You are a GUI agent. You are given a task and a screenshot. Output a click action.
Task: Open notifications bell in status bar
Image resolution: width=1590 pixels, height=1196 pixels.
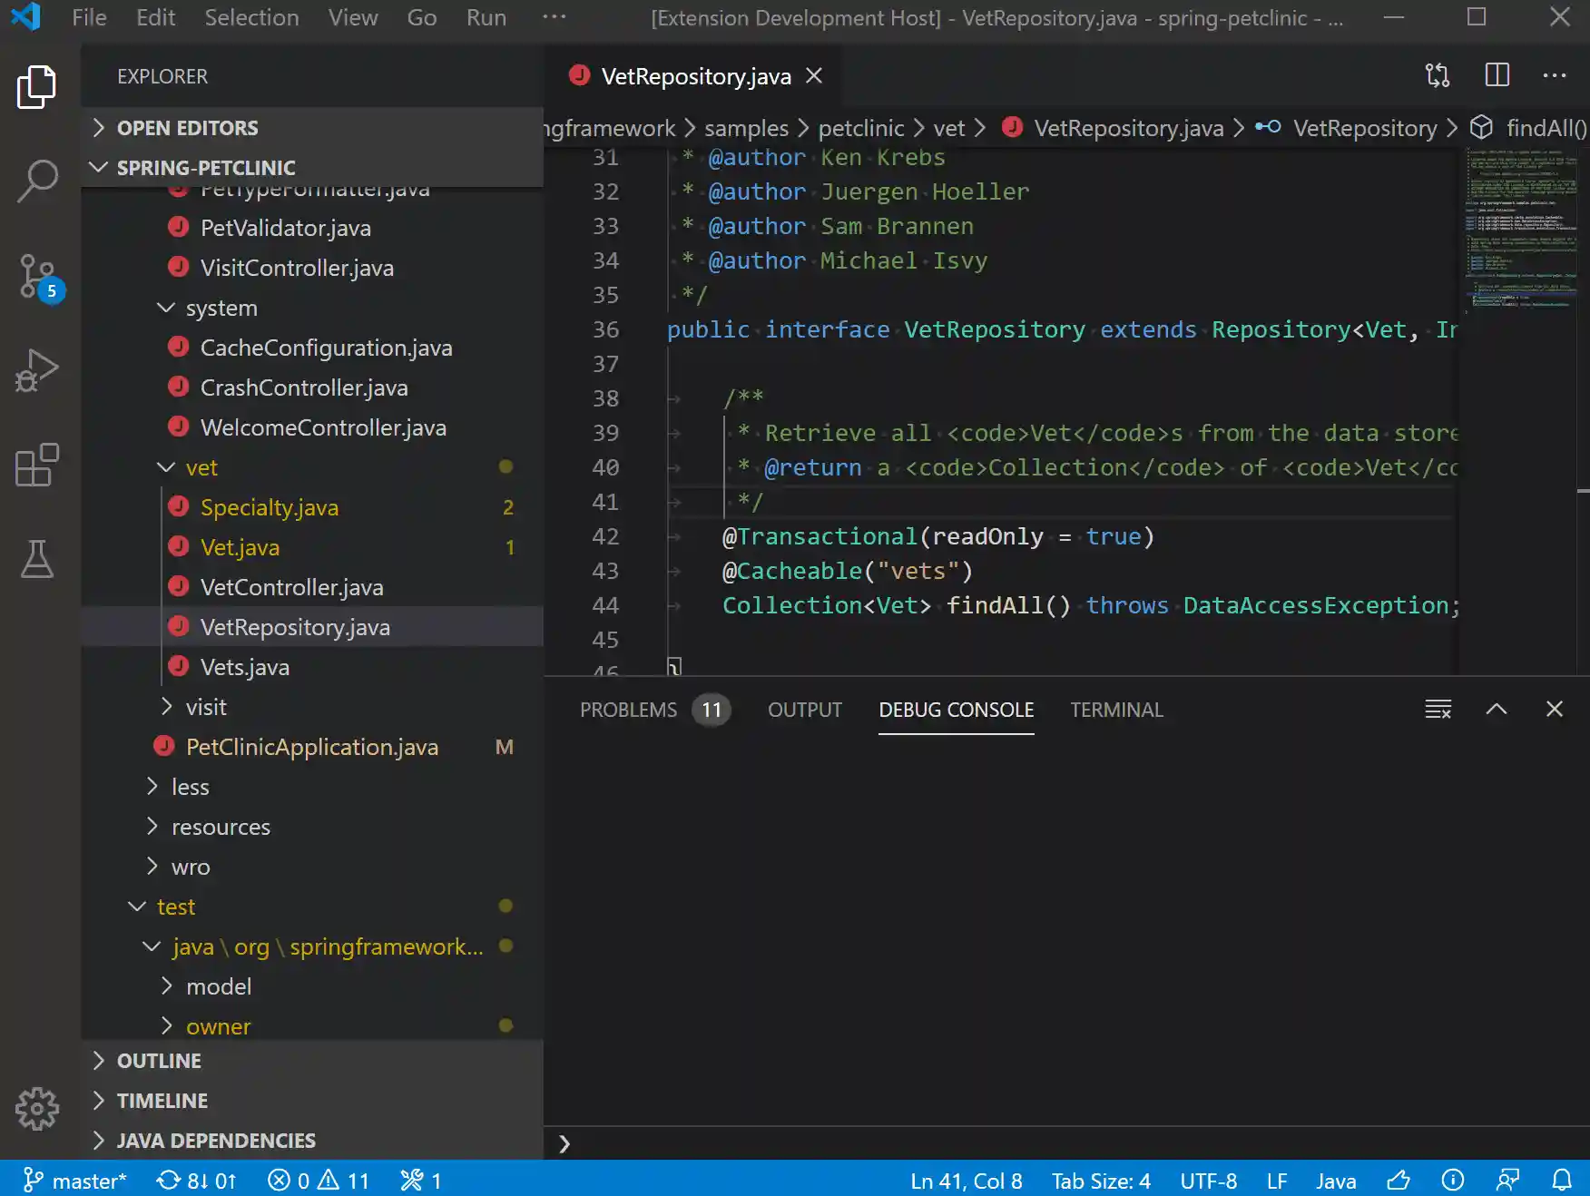(1562, 1180)
